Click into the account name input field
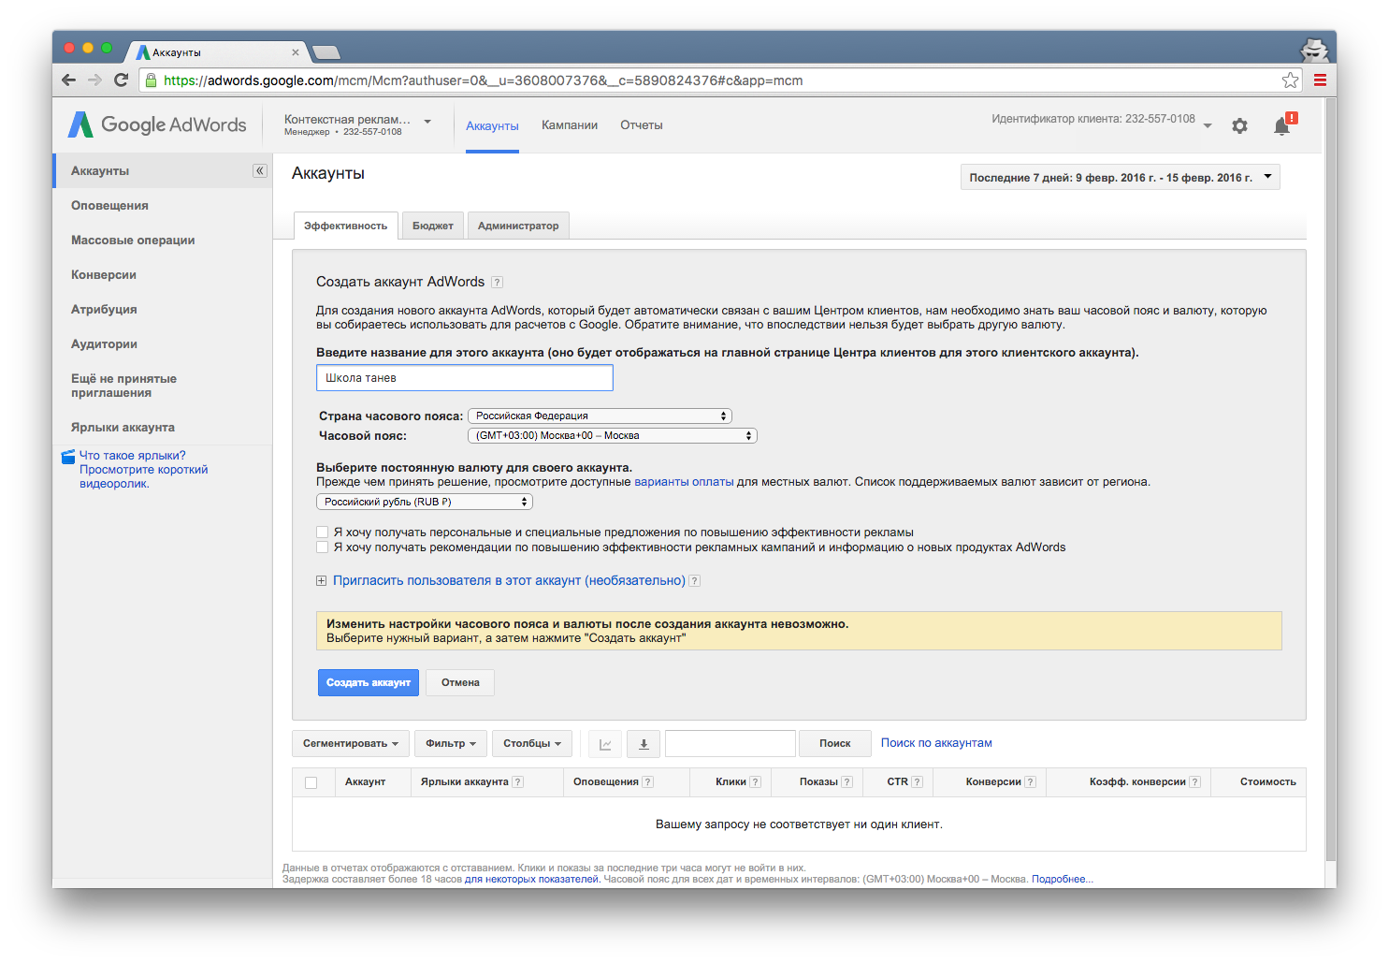Screen dimensions: 1389x963 tap(465, 378)
